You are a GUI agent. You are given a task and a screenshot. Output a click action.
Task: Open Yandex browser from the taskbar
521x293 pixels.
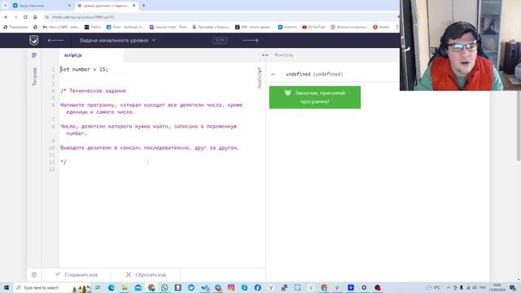coord(271,287)
